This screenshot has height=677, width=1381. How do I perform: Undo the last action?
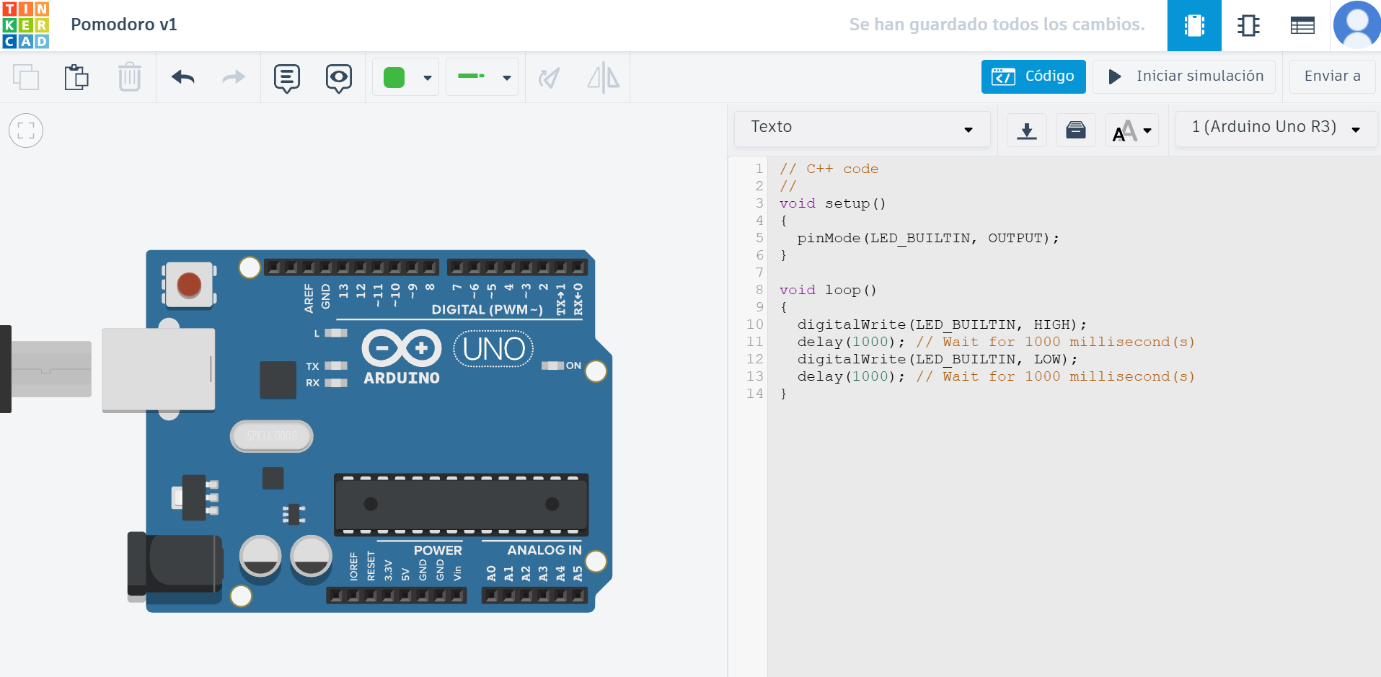(183, 77)
